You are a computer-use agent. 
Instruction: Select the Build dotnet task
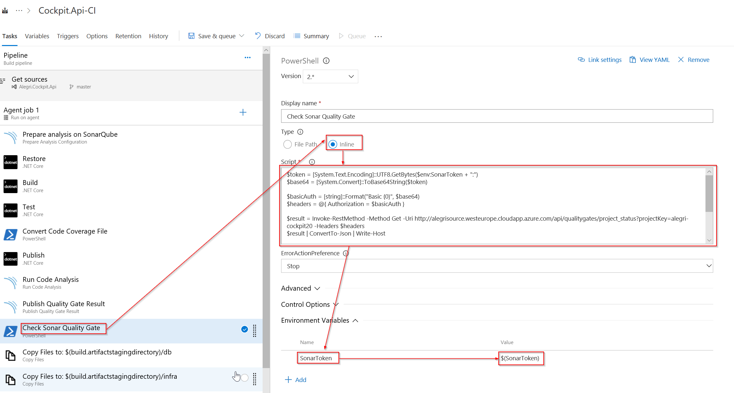click(x=131, y=186)
